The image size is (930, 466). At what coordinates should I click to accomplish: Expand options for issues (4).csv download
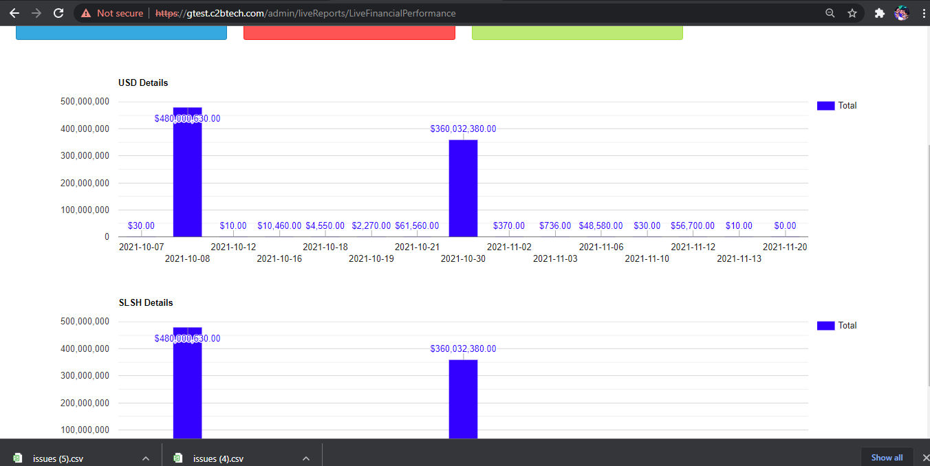[x=305, y=458]
